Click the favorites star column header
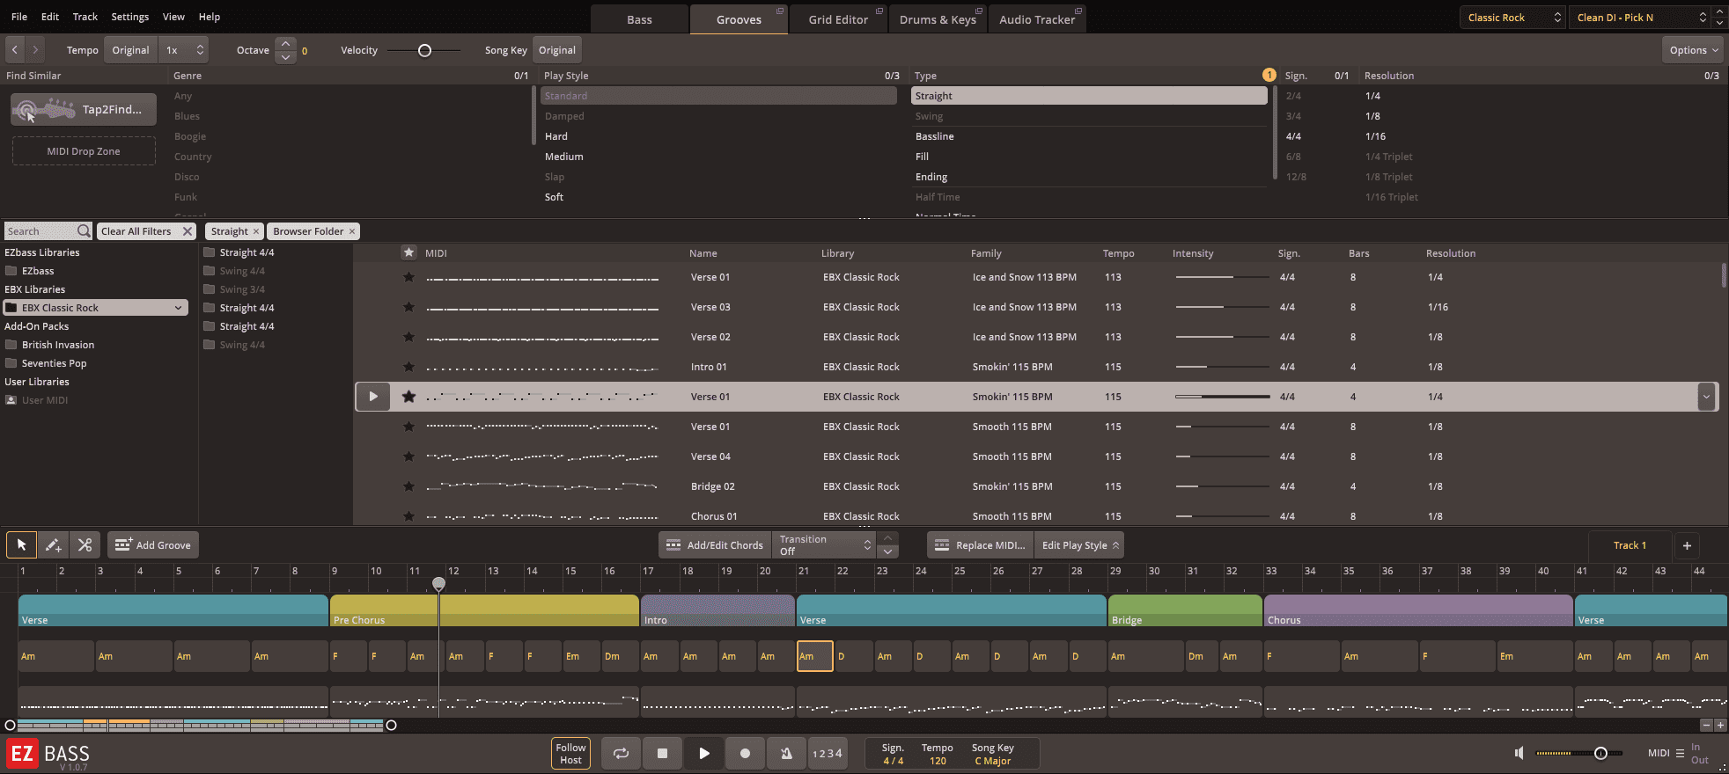Screen dimensions: 1729x774 [x=408, y=252]
